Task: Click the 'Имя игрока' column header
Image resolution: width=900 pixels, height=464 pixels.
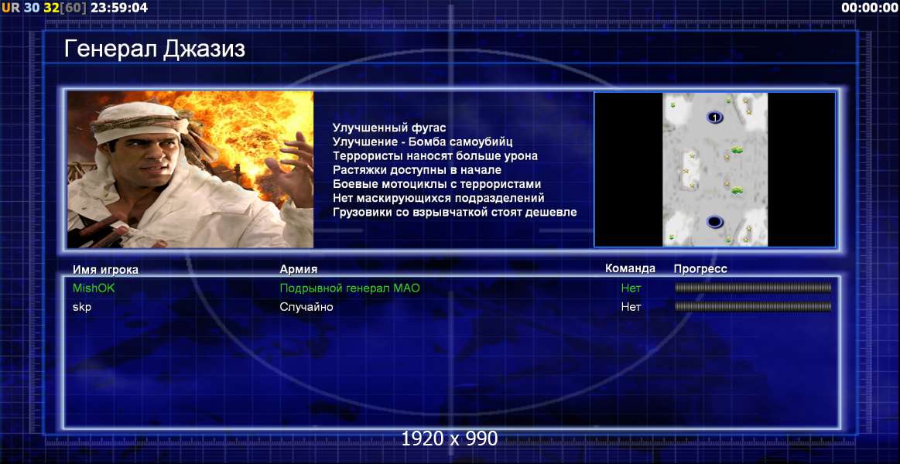Action: pyautogui.click(x=105, y=270)
